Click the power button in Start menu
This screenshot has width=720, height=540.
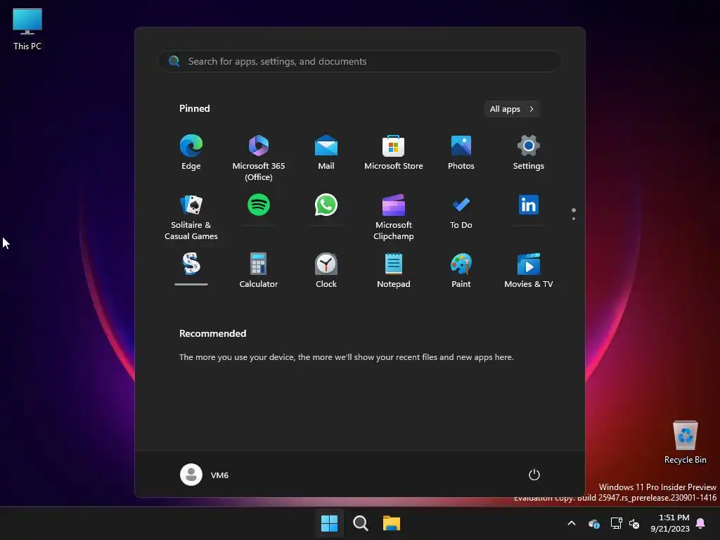534,475
